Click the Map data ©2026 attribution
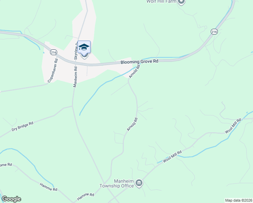Screen dimensions: 253x203 239,200
